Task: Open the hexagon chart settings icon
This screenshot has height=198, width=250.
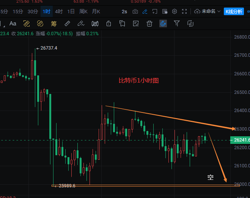Action: coord(175,11)
